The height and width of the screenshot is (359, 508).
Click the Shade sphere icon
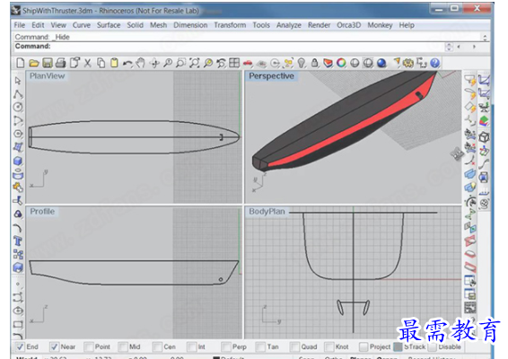point(355,63)
